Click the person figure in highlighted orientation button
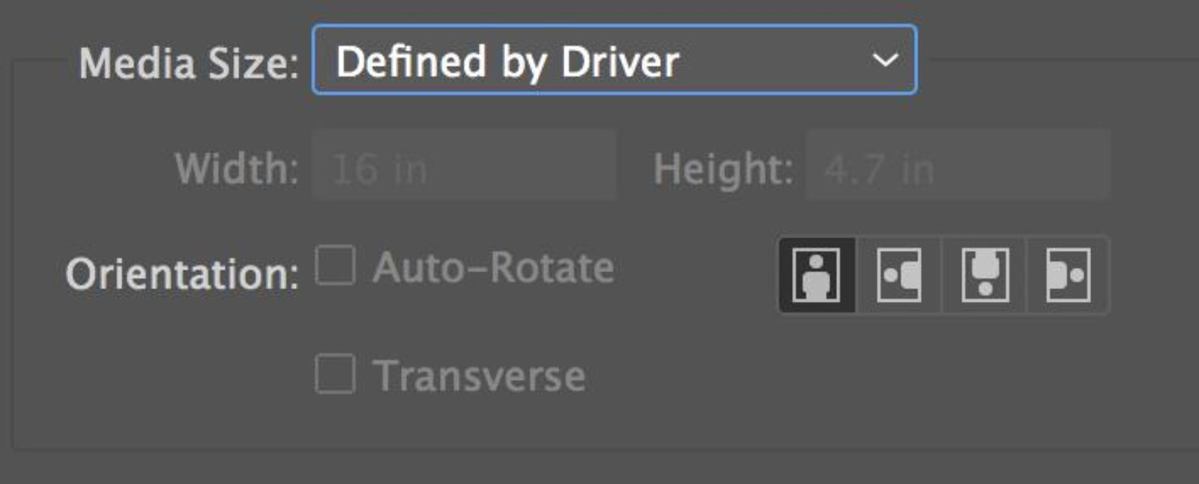This screenshot has height=484, width=1199. click(817, 276)
